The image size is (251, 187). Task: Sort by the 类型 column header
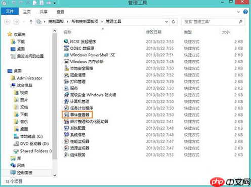188,32
